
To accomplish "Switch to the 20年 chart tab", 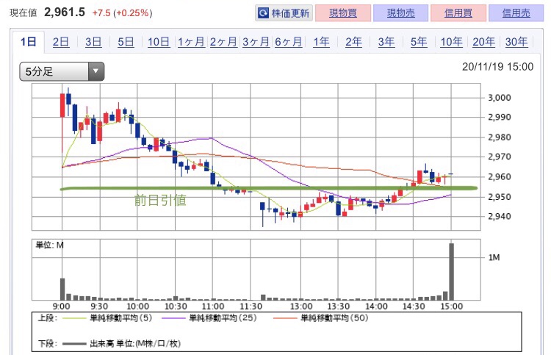I will (483, 42).
